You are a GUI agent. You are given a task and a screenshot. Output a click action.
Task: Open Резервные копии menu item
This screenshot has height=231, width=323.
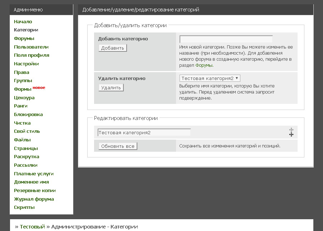[x=35, y=191]
